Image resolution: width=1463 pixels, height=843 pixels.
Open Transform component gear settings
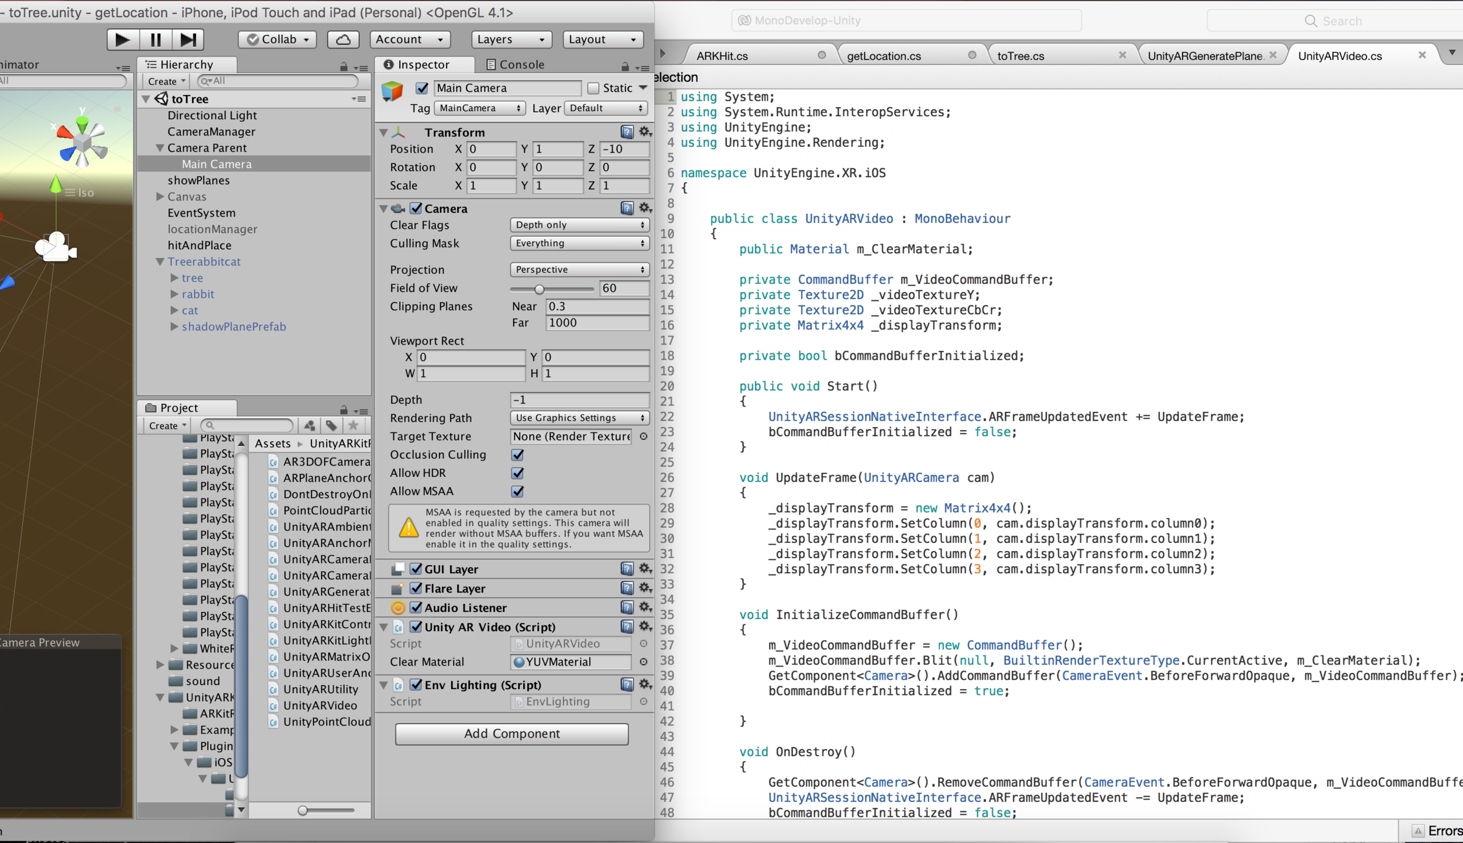tap(644, 132)
